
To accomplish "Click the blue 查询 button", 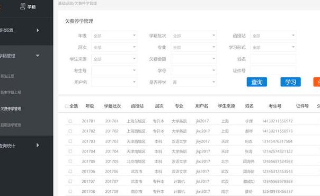I will [257, 82].
